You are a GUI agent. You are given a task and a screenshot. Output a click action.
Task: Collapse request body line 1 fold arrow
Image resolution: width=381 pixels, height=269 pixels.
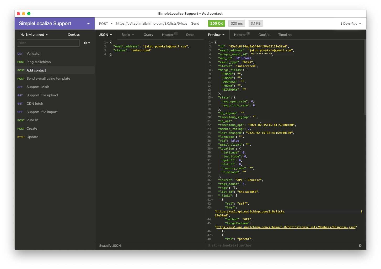pos(107,43)
